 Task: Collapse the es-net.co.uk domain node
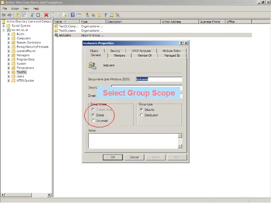tap(4, 30)
